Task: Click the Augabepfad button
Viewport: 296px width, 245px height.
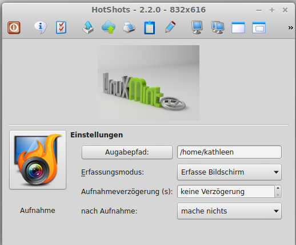Action: 127,152
